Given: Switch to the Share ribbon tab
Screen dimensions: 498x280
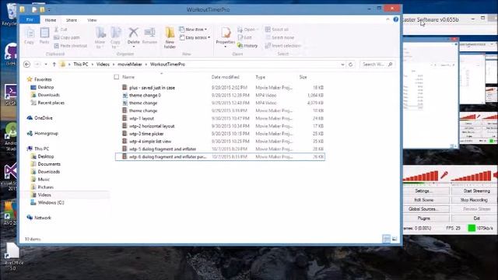Looking at the screenshot, I should [x=72, y=20].
